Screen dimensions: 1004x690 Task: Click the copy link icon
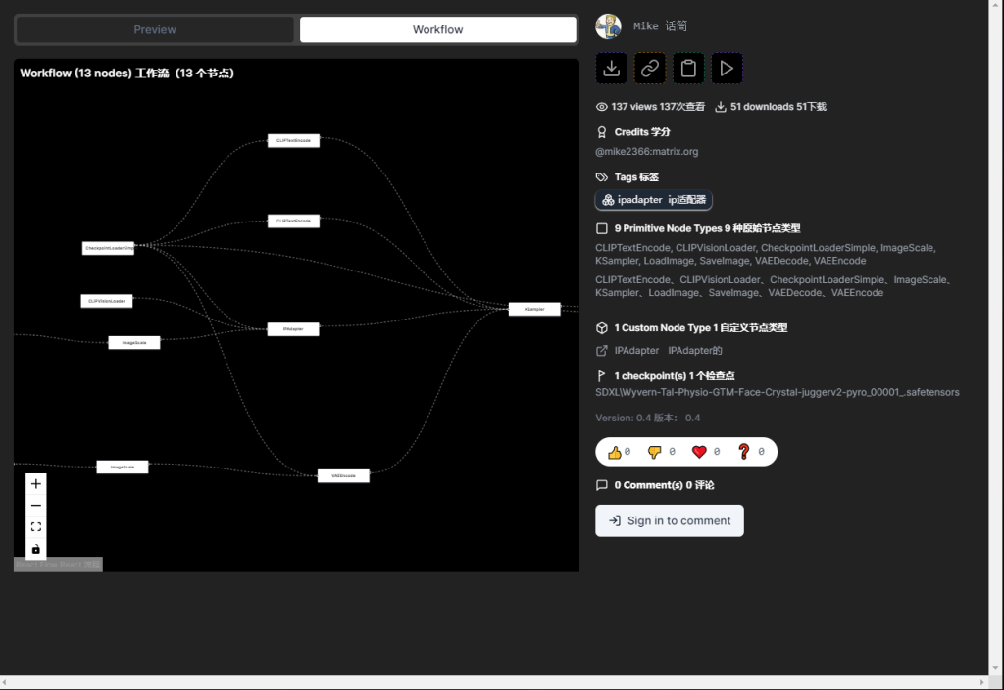pos(649,68)
